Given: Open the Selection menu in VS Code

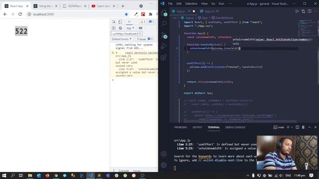Looking at the screenshot, I should pos(191,3).
